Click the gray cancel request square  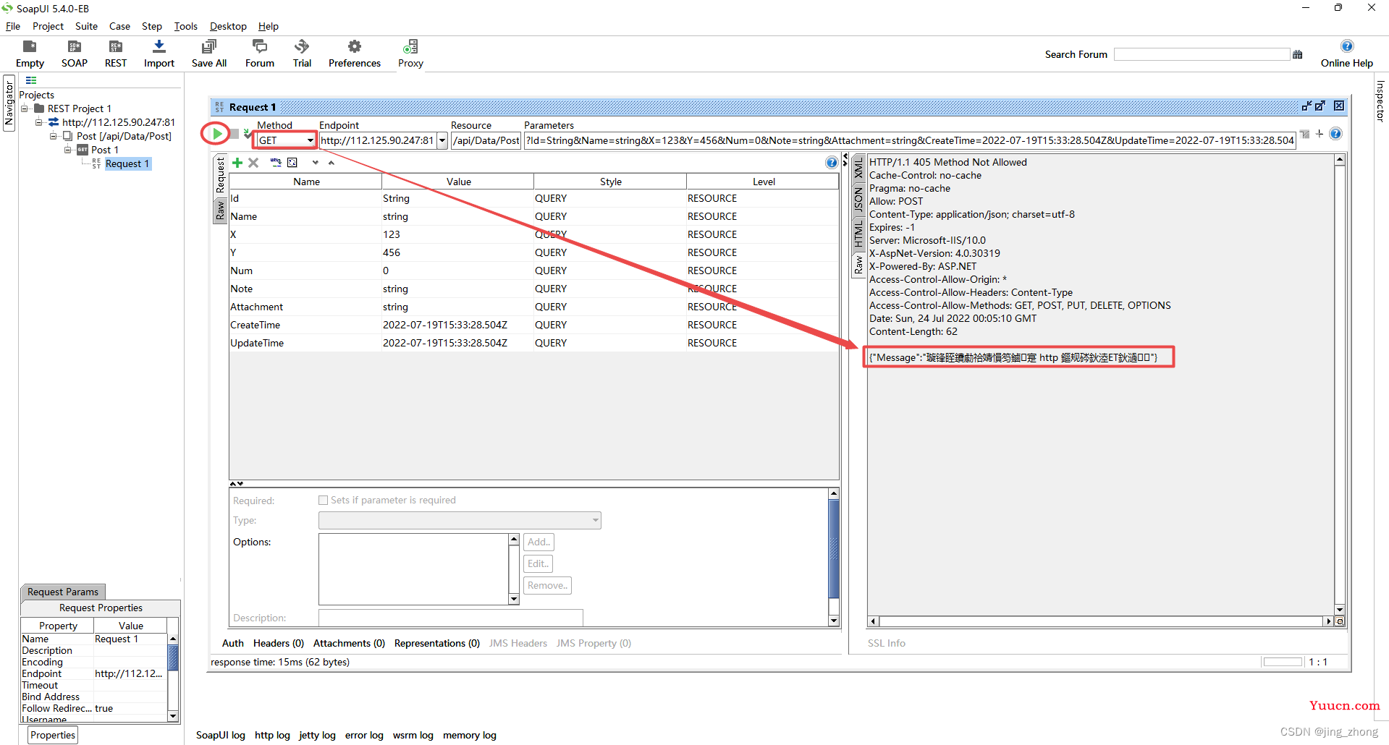[235, 134]
